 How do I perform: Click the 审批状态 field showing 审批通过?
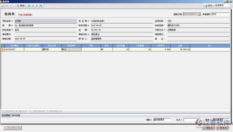pos(122,34)
